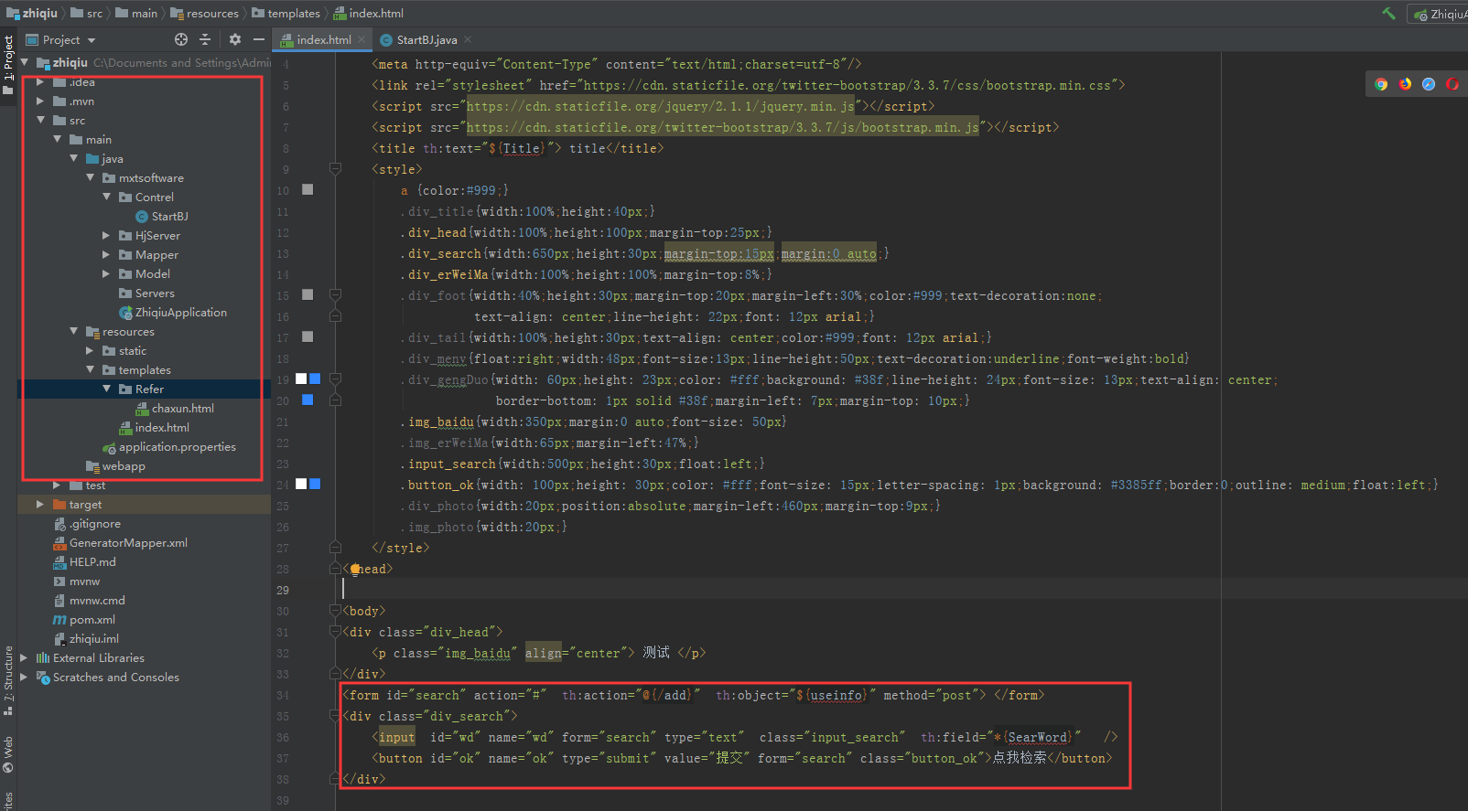This screenshot has width=1468, height=811.
Task: Open Project panel settings gear
Action: [235, 39]
